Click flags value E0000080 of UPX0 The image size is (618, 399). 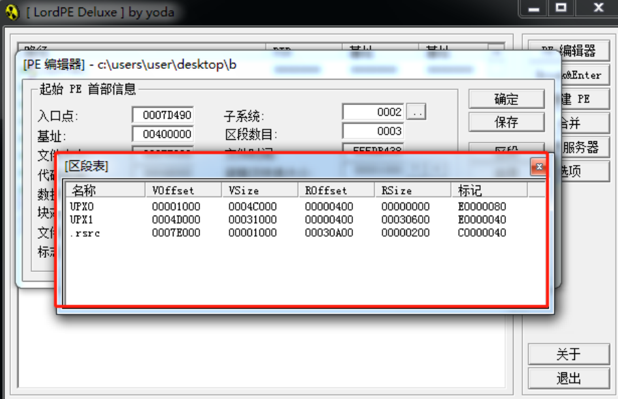point(482,206)
